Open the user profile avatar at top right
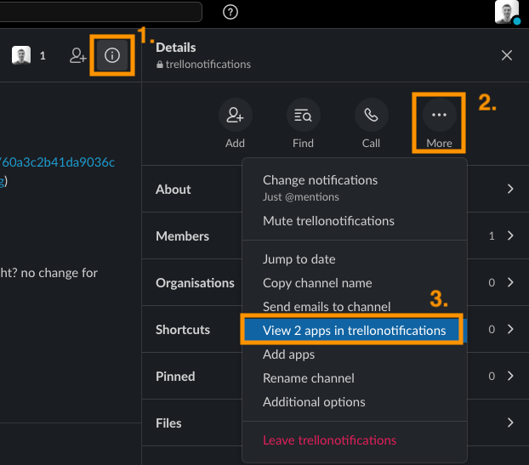529x465 pixels. coord(507,12)
